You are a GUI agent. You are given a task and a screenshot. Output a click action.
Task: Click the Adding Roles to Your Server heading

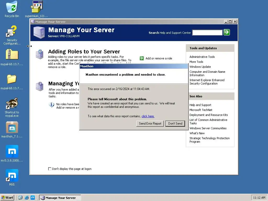point(84,52)
